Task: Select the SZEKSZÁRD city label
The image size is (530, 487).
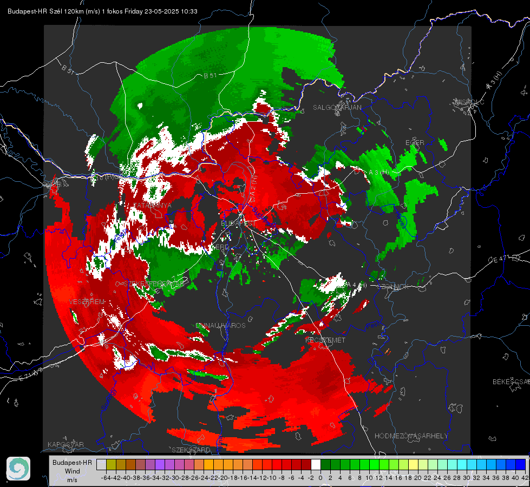Action: (191, 450)
